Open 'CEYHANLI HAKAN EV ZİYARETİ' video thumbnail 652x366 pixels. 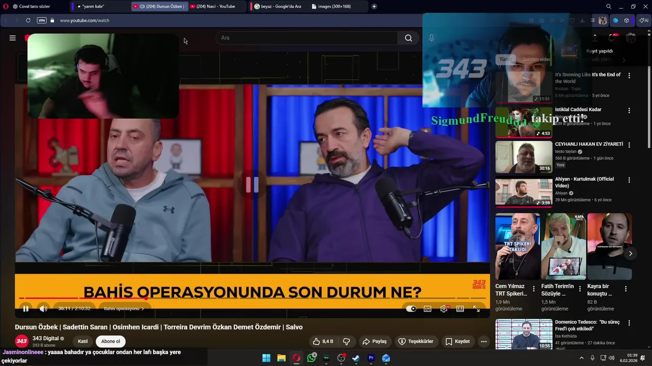click(524, 157)
